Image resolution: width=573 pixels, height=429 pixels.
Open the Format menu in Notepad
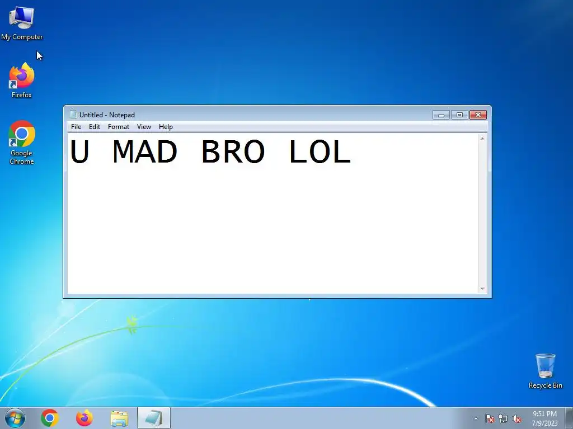(119, 127)
